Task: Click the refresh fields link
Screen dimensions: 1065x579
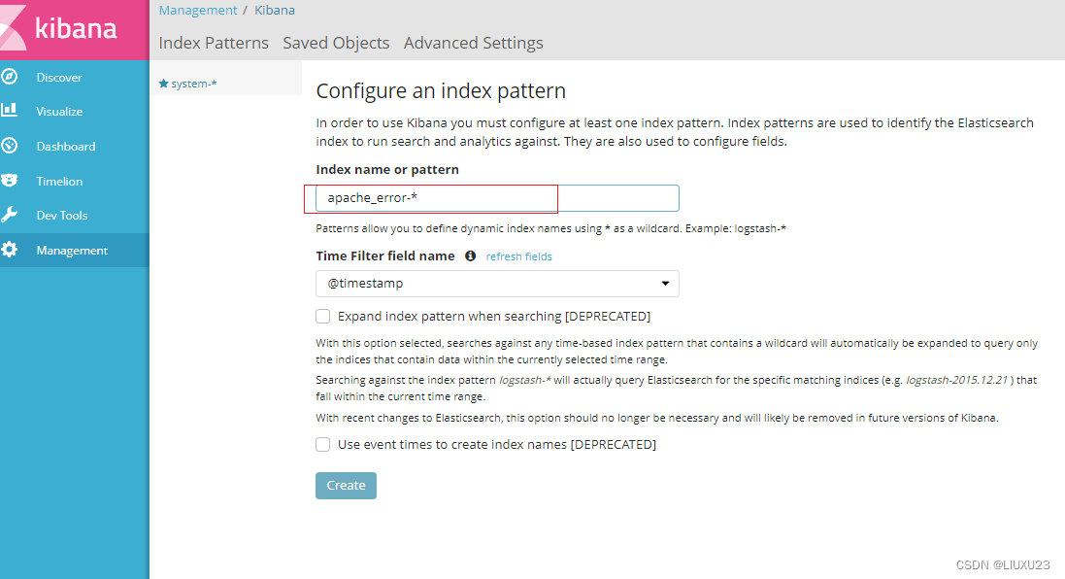Action: 519,256
